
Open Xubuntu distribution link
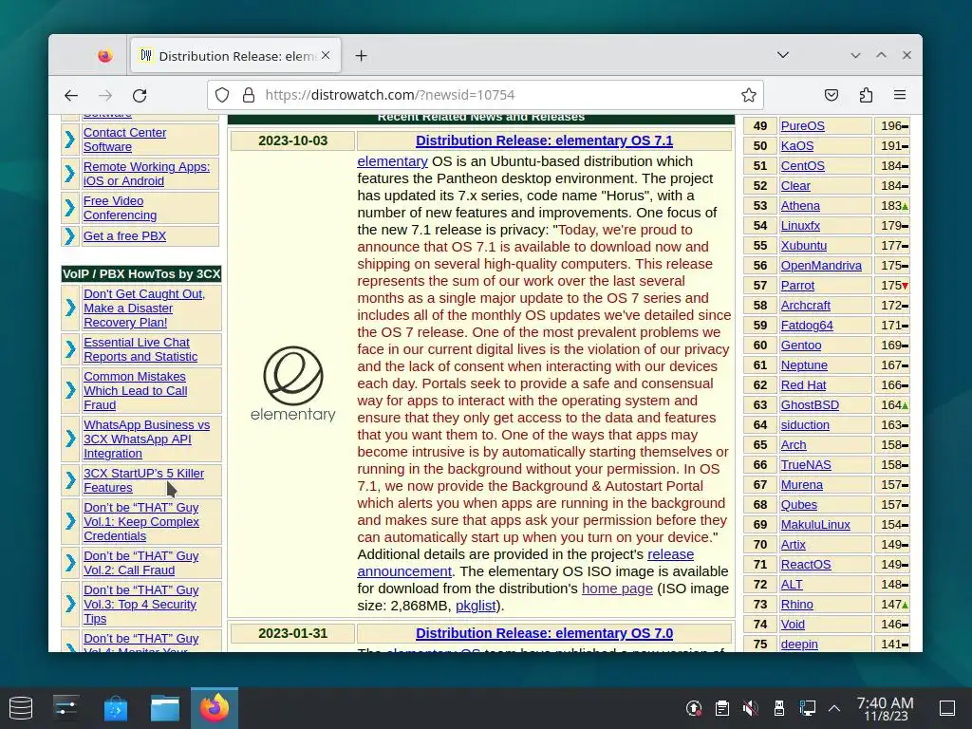click(x=804, y=246)
